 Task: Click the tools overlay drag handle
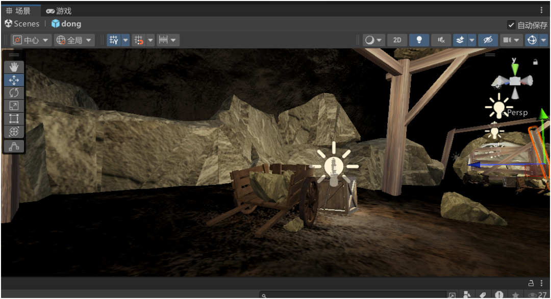coord(14,55)
